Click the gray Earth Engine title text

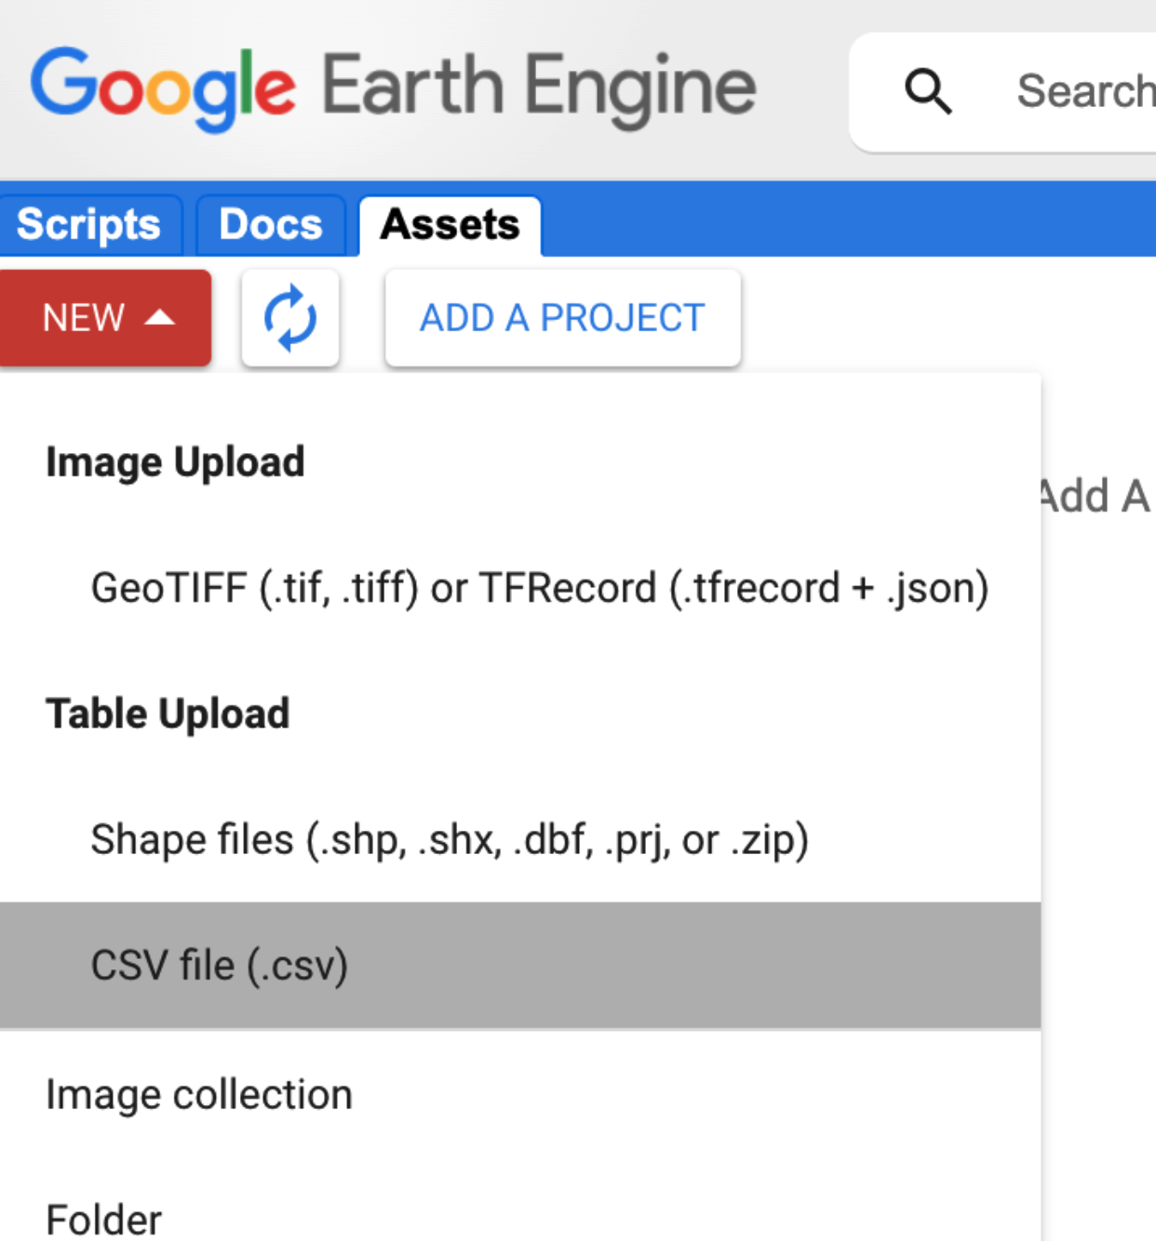pyautogui.click(x=538, y=87)
